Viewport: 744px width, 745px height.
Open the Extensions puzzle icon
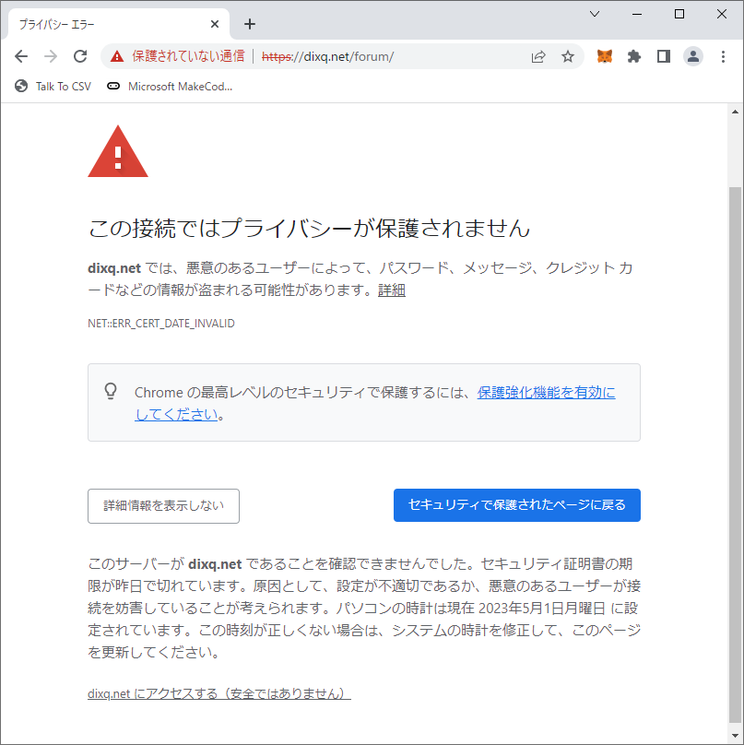(633, 56)
